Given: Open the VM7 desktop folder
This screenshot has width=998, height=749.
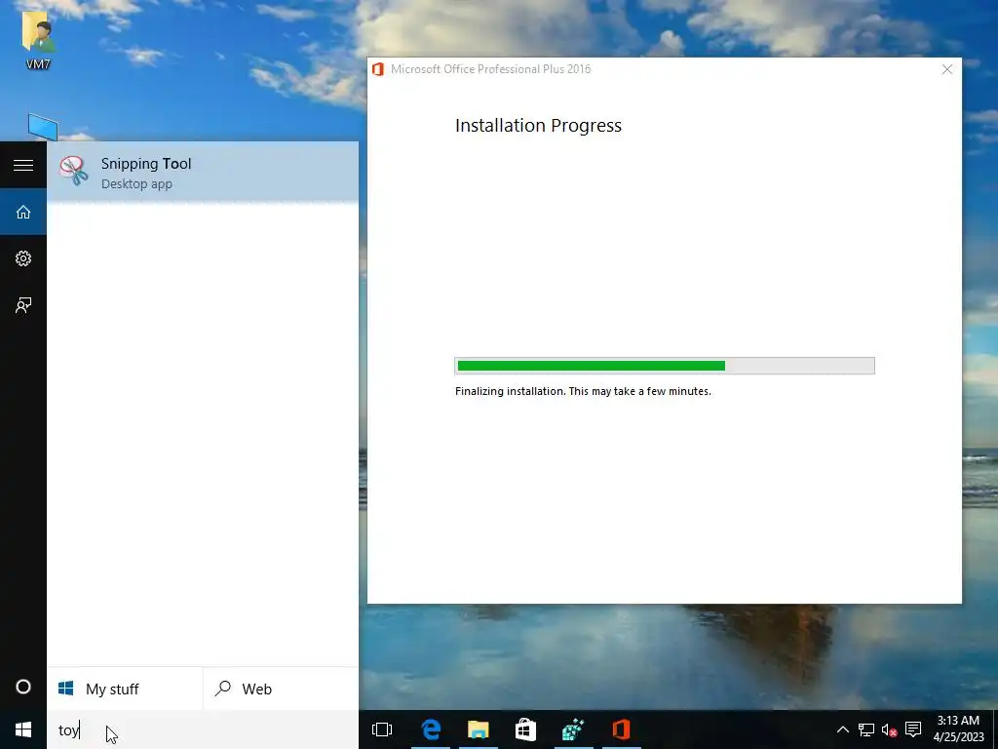Looking at the screenshot, I should (38, 39).
